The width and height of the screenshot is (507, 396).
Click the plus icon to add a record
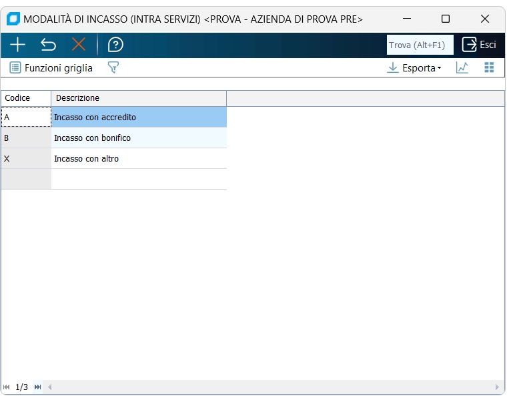pyautogui.click(x=17, y=45)
